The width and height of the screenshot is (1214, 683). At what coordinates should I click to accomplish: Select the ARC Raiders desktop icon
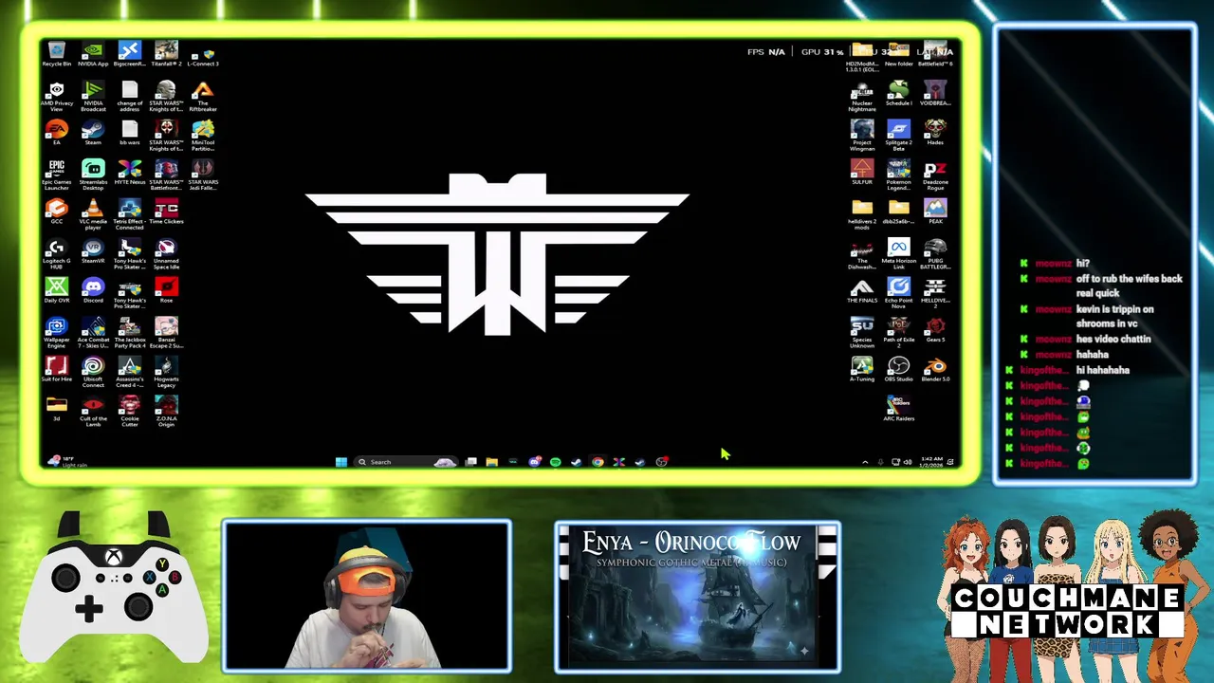[898, 409]
